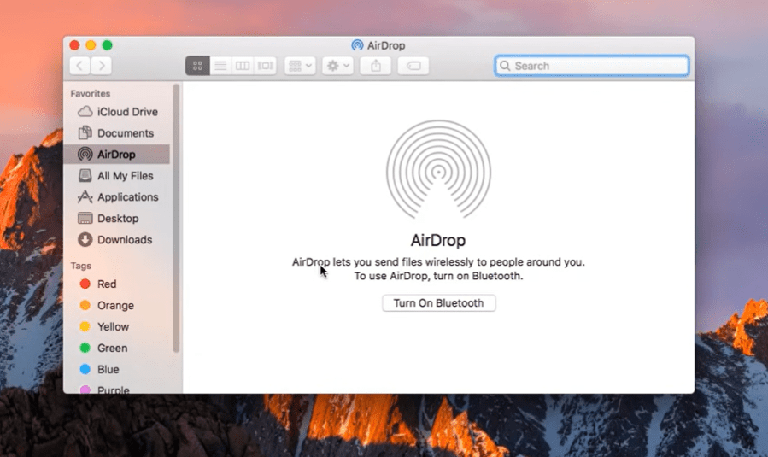Click the Favorites sidebar heading
Screen dimensions: 768x457
tap(90, 94)
